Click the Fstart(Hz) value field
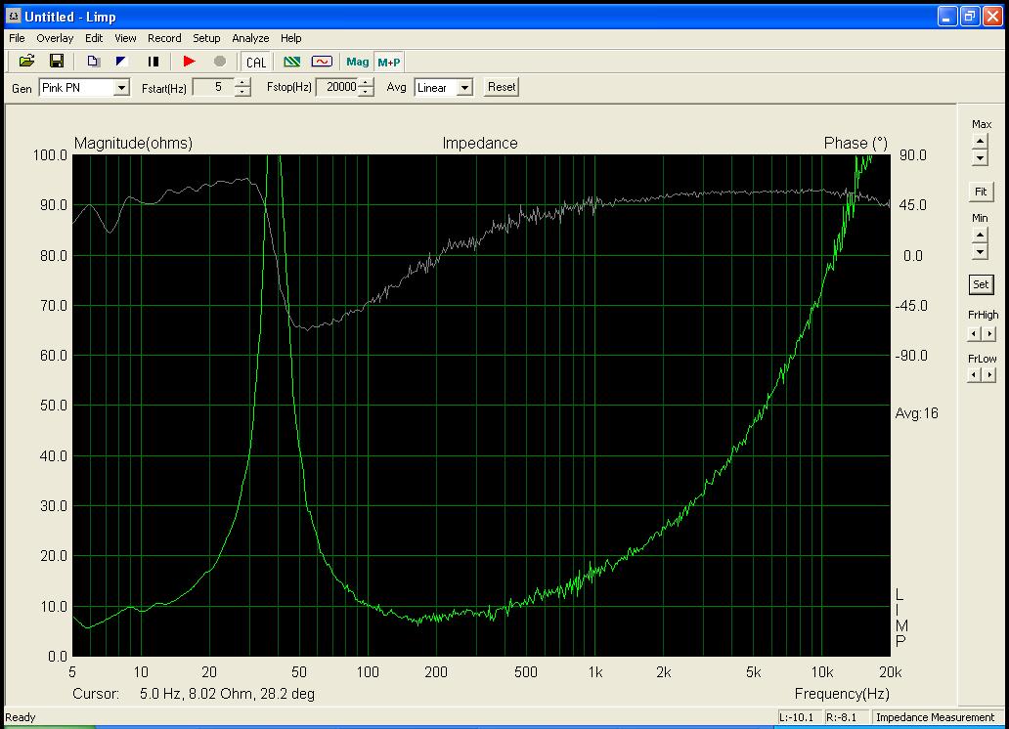This screenshot has height=729, width=1009. coord(214,87)
